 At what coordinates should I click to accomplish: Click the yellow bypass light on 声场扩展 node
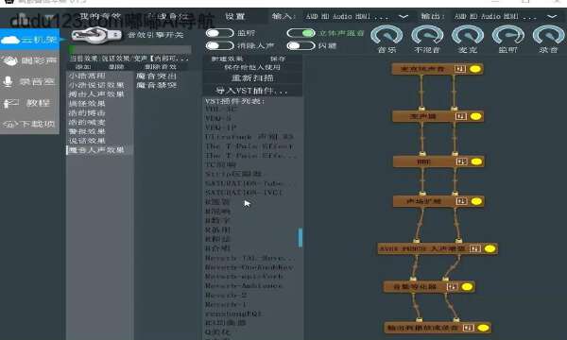476,201
